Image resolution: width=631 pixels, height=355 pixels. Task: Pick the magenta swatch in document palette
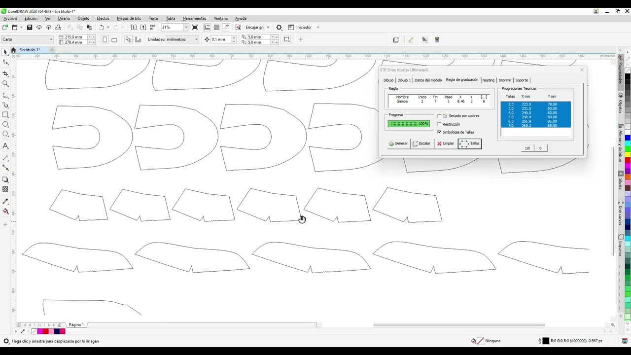(x=40, y=331)
